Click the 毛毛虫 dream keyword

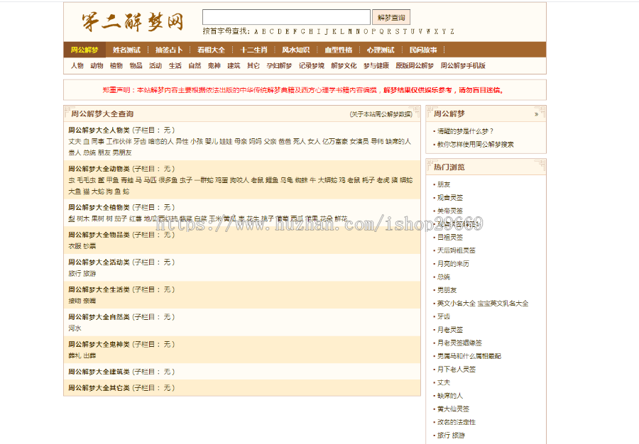pyautogui.click(x=86, y=180)
